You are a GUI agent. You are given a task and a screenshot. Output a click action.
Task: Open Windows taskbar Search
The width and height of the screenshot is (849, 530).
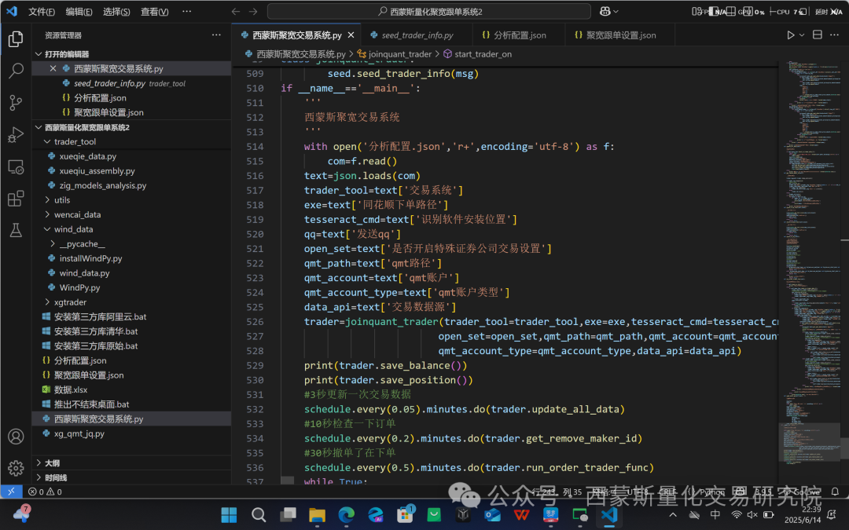pyautogui.click(x=259, y=514)
